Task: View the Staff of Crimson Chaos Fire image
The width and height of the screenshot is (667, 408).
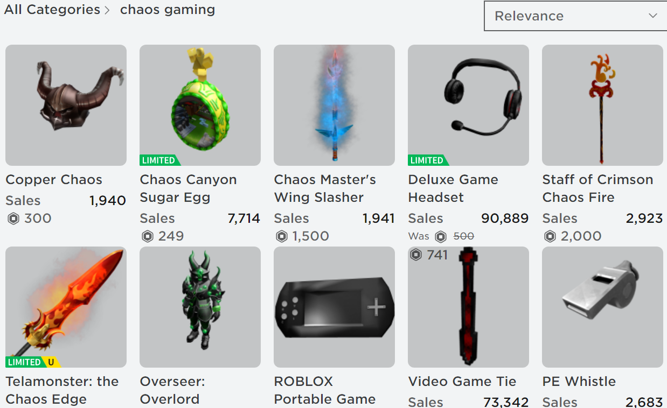Action: [x=602, y=105]
